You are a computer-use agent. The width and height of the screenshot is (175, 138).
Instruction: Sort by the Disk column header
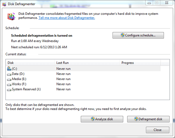click(30, 63)
